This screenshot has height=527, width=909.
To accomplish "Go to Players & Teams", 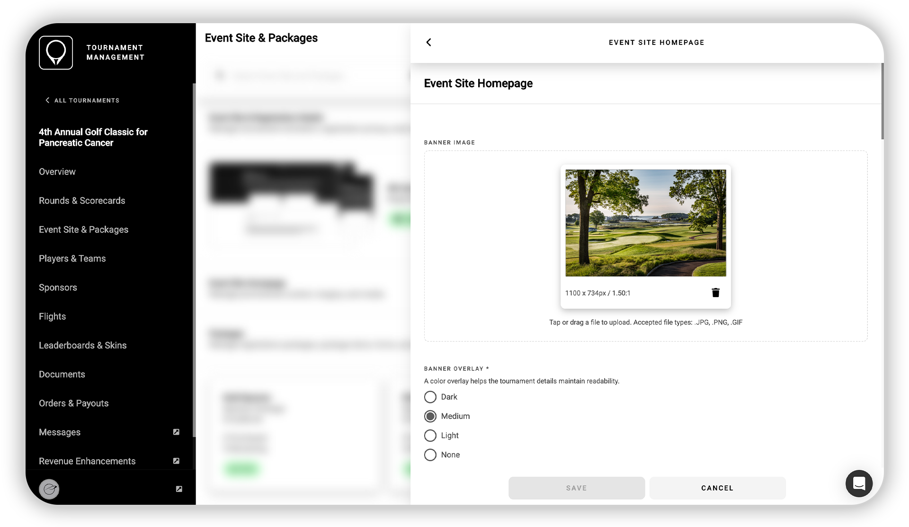I will (x=72, y=258).
